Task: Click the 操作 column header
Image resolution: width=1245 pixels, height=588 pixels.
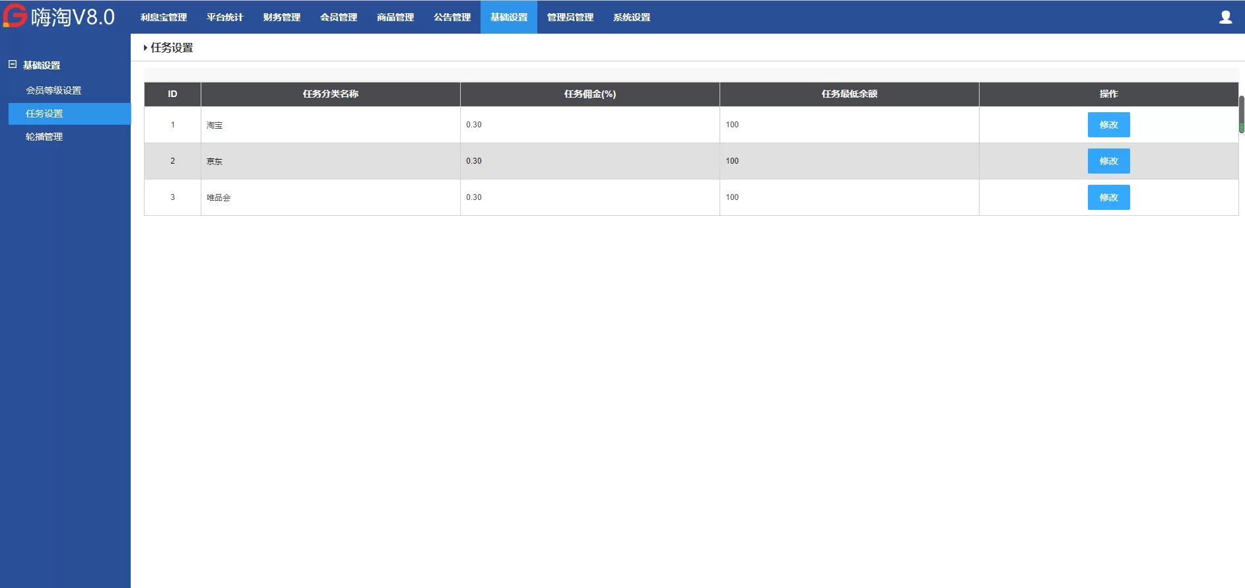Action: coord(1109,94)
